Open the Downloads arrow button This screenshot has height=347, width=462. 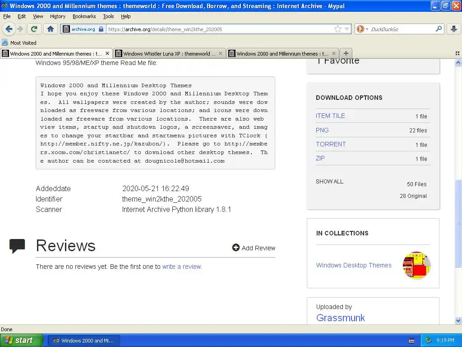(x=454, y=29)
